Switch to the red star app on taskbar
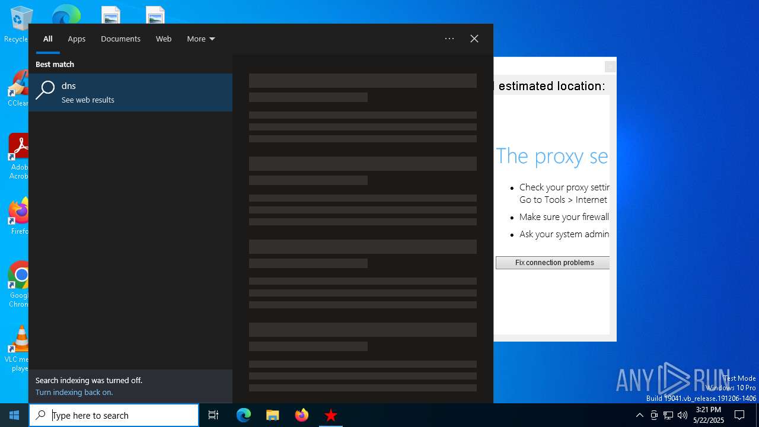The height and width of the screenshot is (427, 759). pyautogui.click(x=331, y=415)
